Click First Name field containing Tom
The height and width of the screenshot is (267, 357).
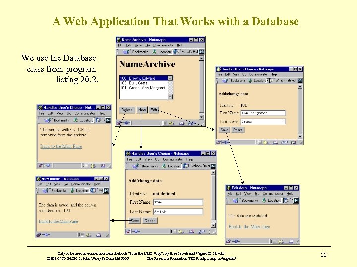tap(178, 202)
